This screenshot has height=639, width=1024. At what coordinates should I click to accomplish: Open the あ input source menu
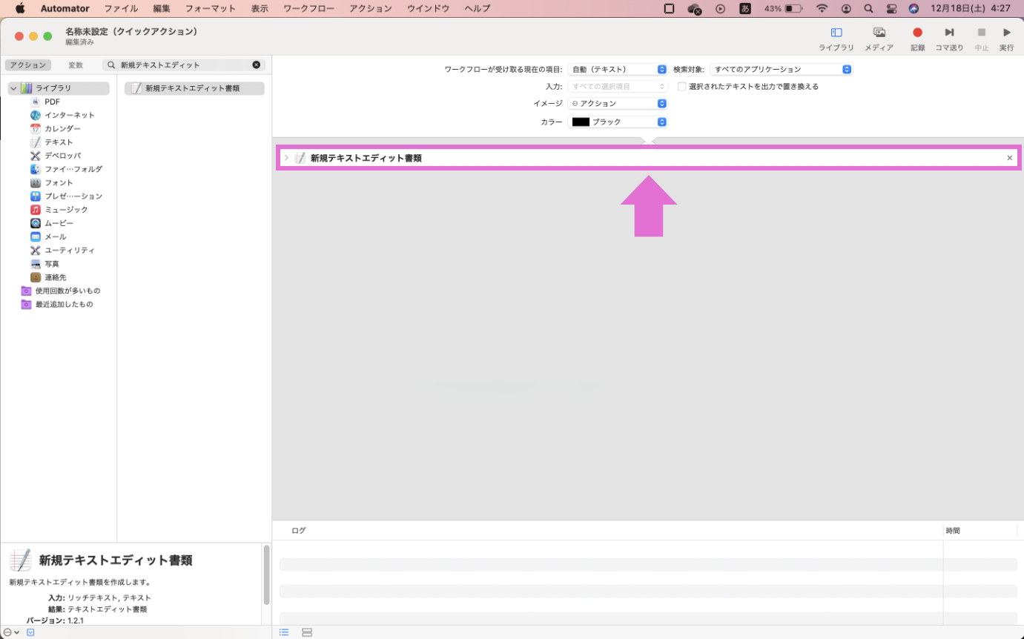point(744,9)
